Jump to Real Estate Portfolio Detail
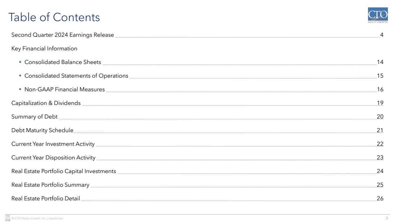395x222 pixels. pos(46,199)
